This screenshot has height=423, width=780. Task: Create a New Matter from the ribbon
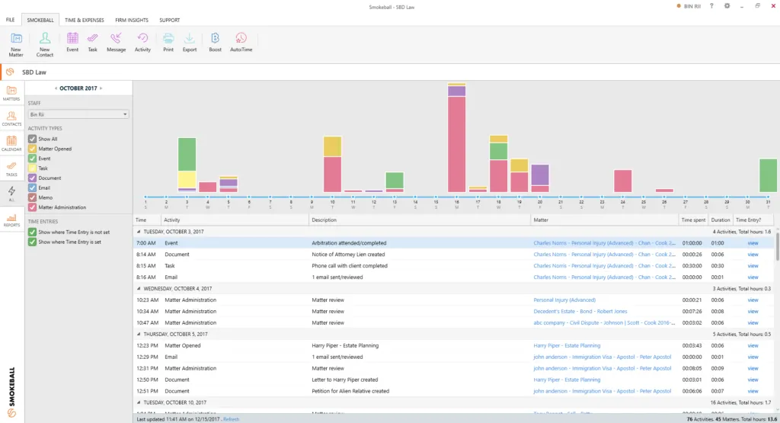16,44
